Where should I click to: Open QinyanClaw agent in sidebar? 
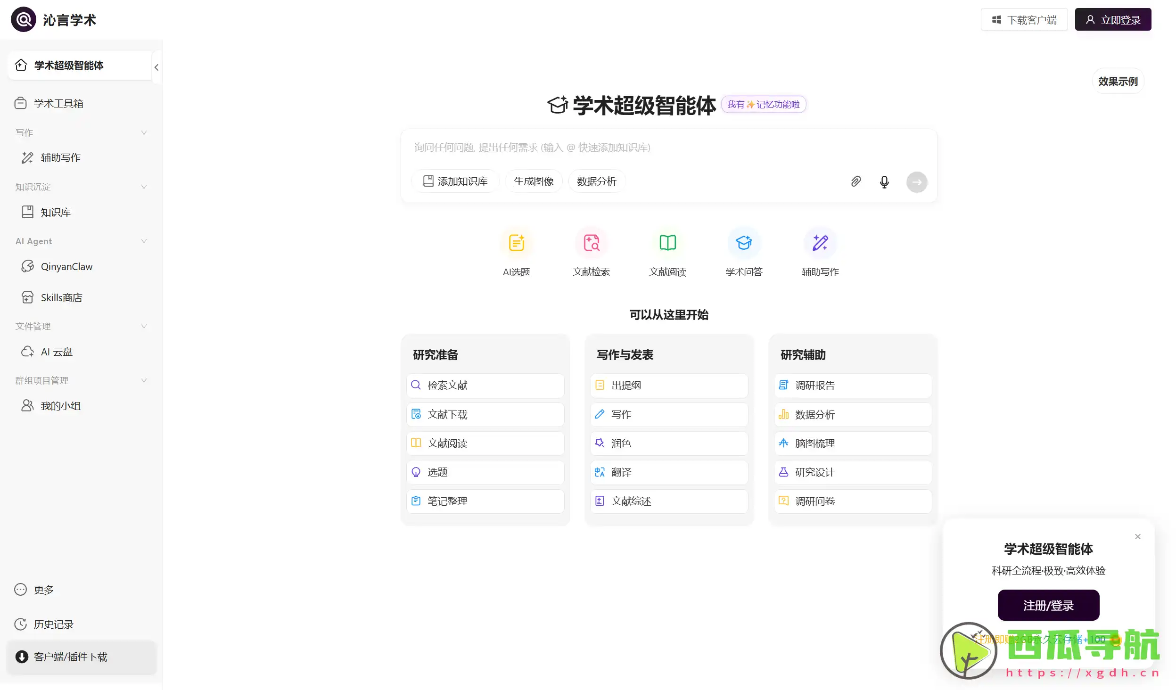66,266
